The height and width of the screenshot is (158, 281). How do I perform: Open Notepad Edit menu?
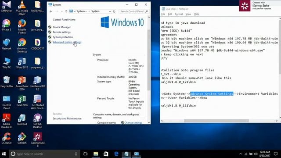(170, 14)
